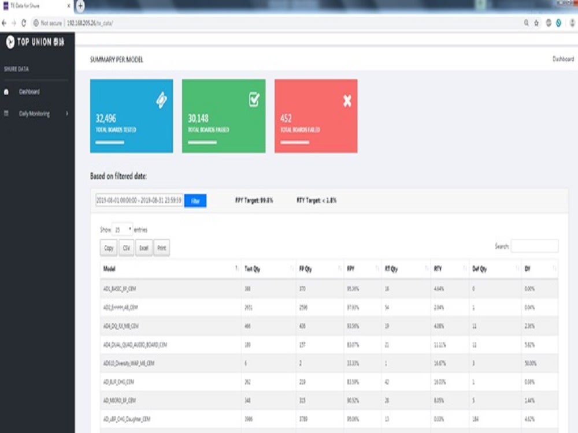
Task: Select the TE Data for Shure tab
Action: pos(36,6)
